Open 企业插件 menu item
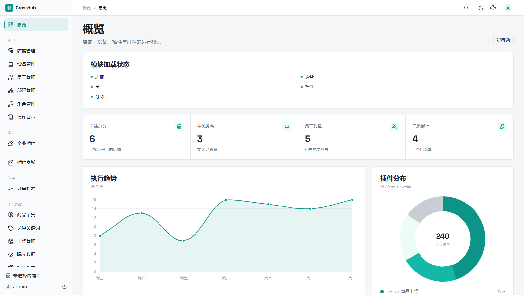Viewport: 524px width, 295px height. click(36, 143)
